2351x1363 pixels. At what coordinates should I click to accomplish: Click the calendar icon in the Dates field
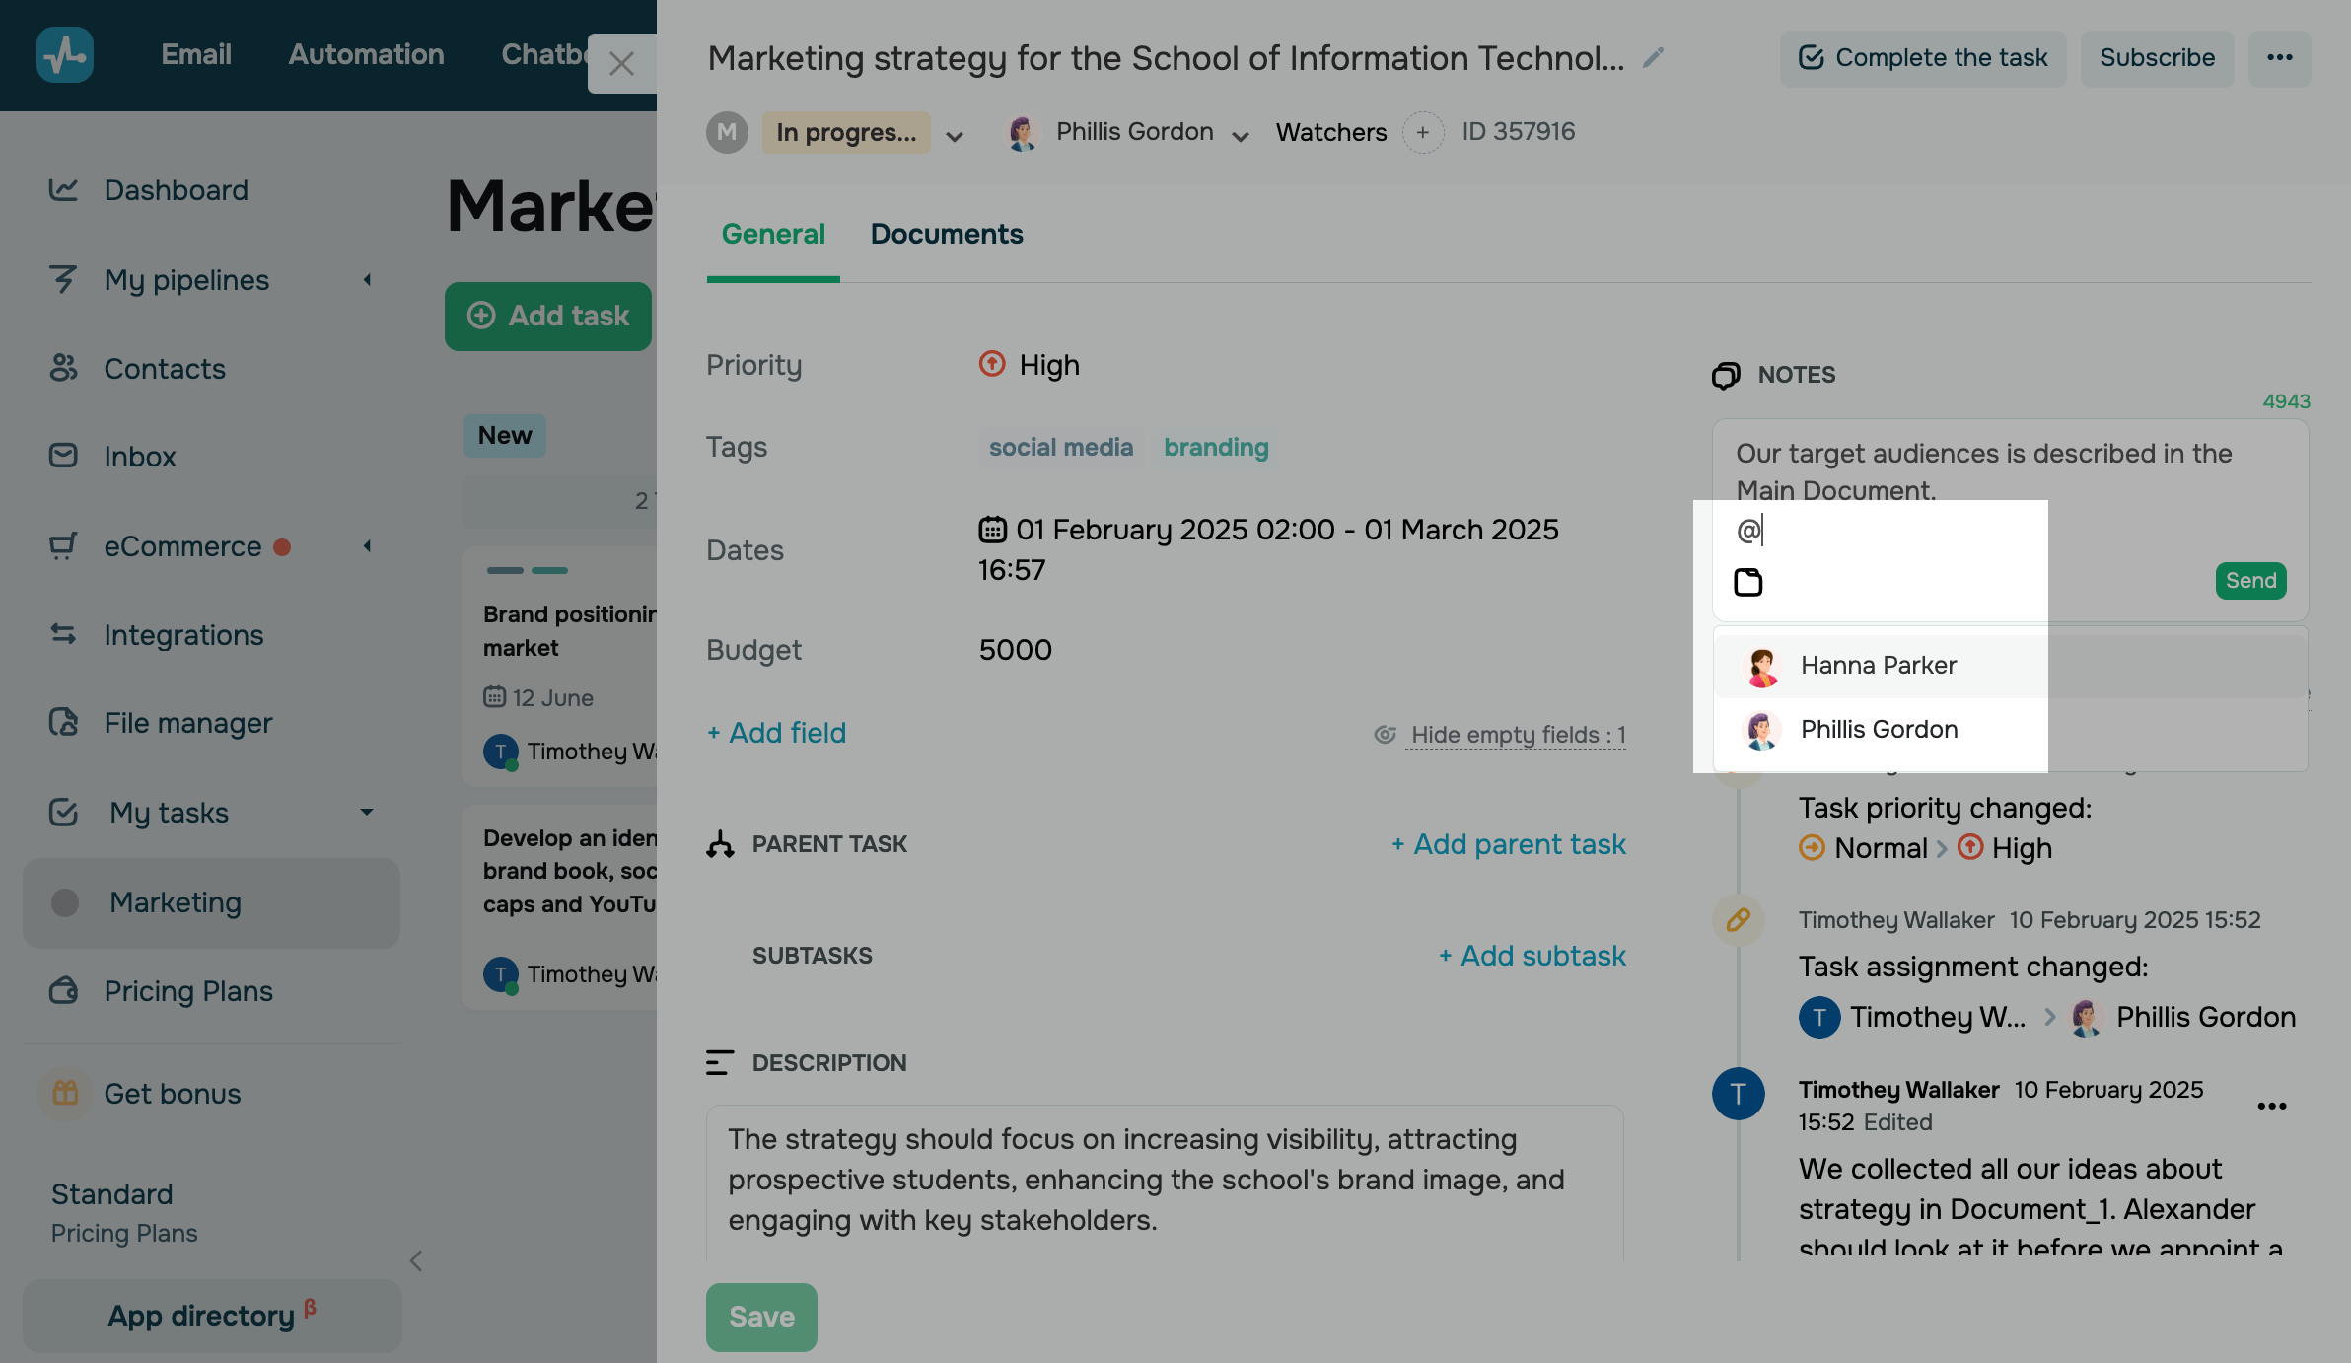click(x=992, y=530)
